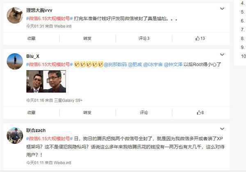Click 收藏 on 理想大胸vvv's post
This screenshot has height=172, width=246.
(x=32, y=38)
